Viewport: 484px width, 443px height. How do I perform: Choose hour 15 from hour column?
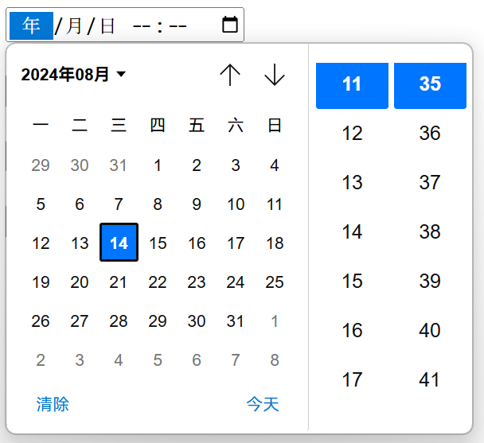pos(352,281)
